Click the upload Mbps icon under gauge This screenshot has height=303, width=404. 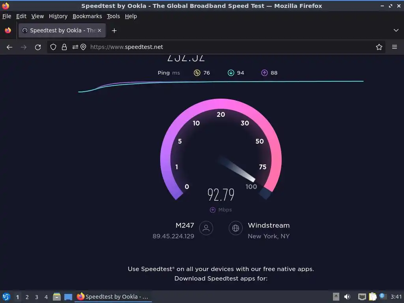pos(213,210)
